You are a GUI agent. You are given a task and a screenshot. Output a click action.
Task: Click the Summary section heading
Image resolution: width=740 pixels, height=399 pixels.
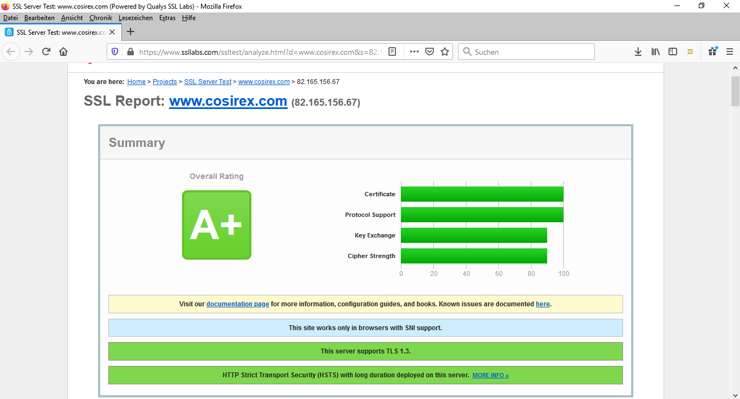coord(137,143)
